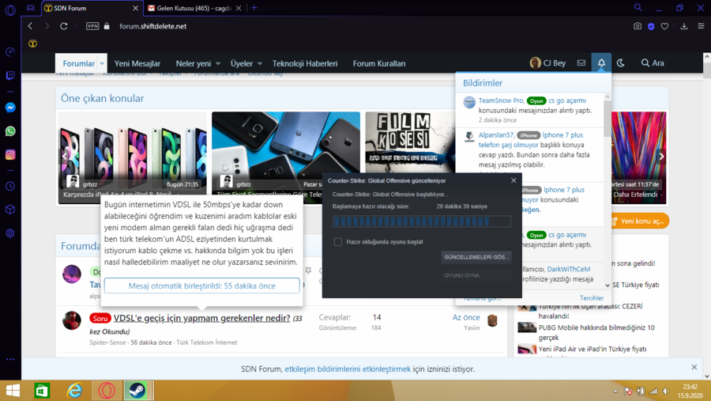
Task: Click the download progress bar in Steam dialog
Action: tap(422, 221)
